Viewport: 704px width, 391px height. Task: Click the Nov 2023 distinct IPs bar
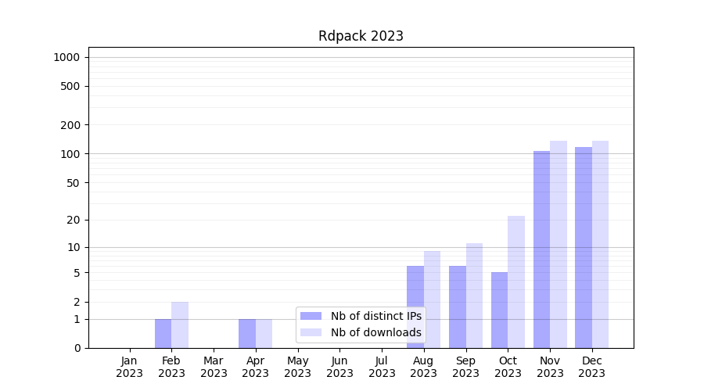coord(541,249)
